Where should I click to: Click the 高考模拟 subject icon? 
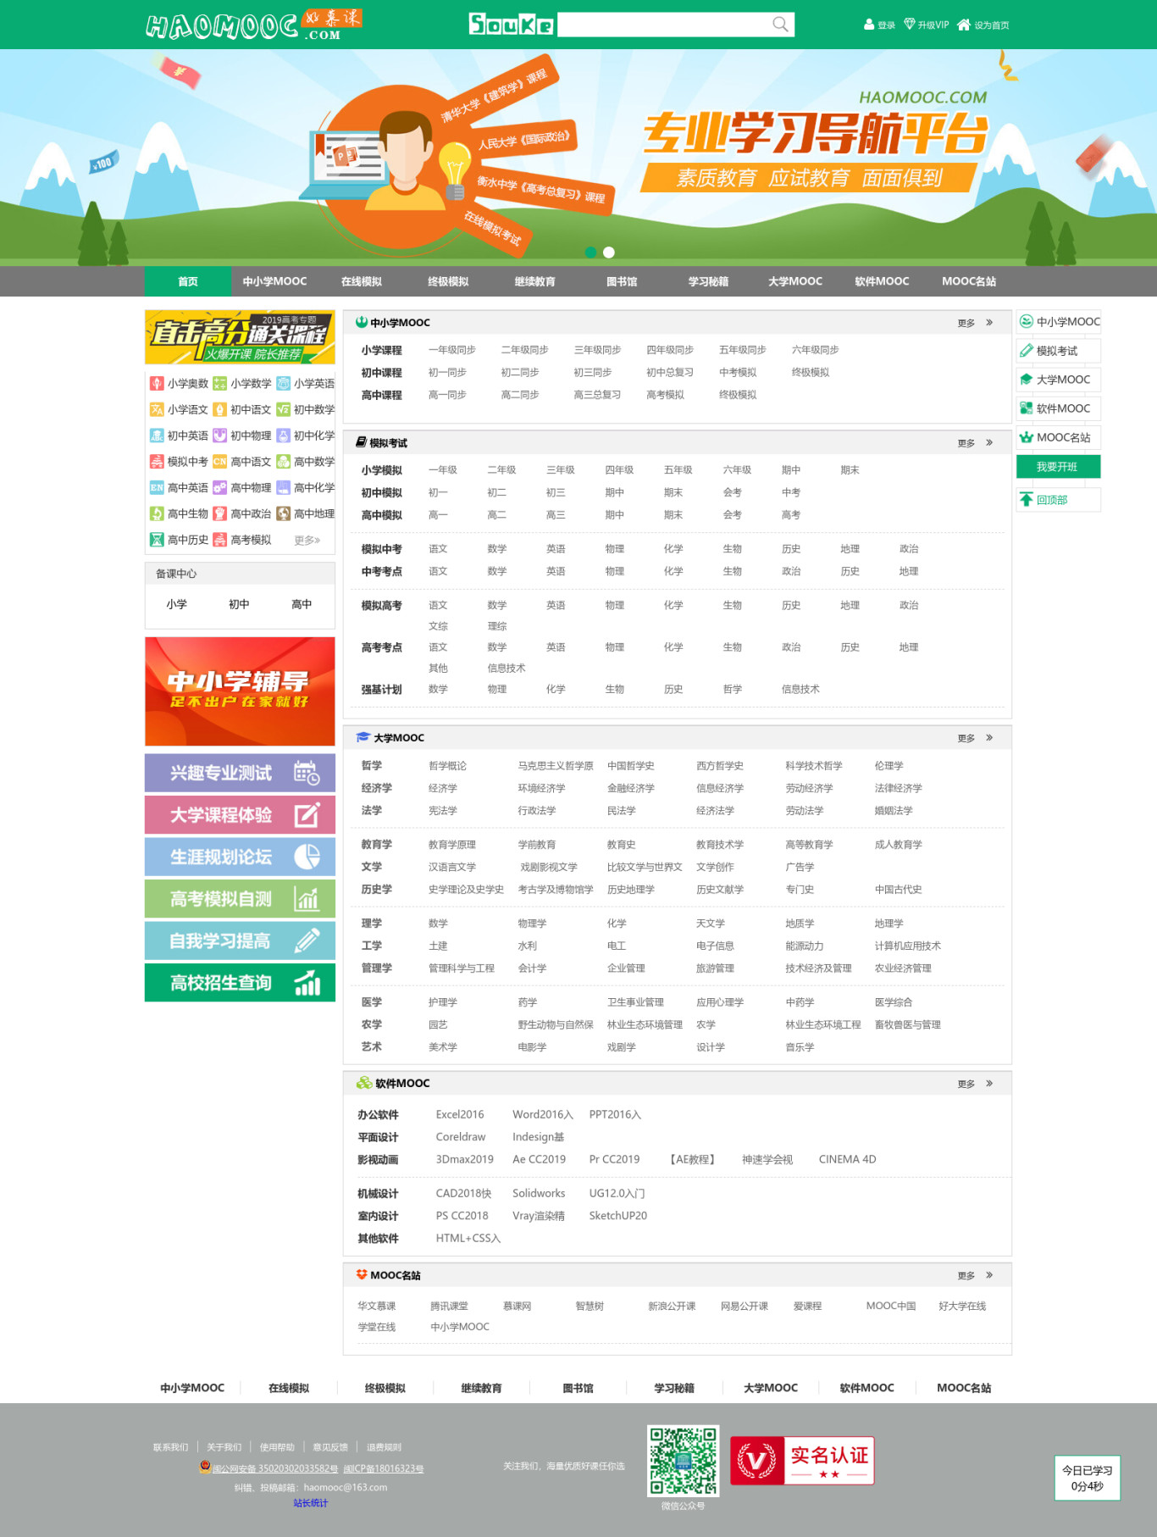click(x=220, y=540)
